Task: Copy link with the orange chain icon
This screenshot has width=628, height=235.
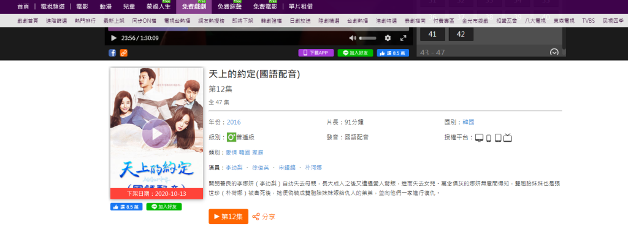Action: pyautogui.click(x=124, y=53)
